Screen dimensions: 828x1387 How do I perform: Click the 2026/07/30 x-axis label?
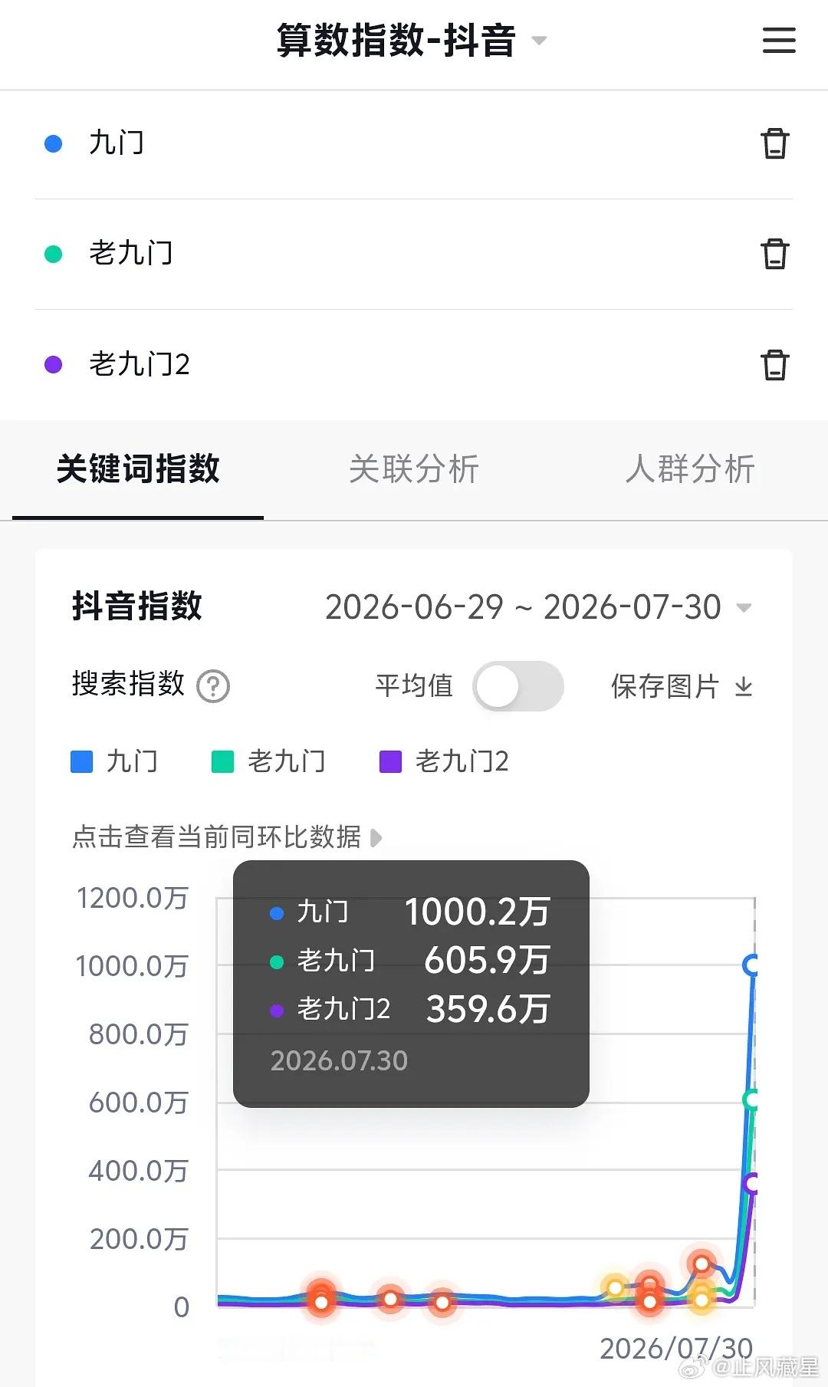675,1349
